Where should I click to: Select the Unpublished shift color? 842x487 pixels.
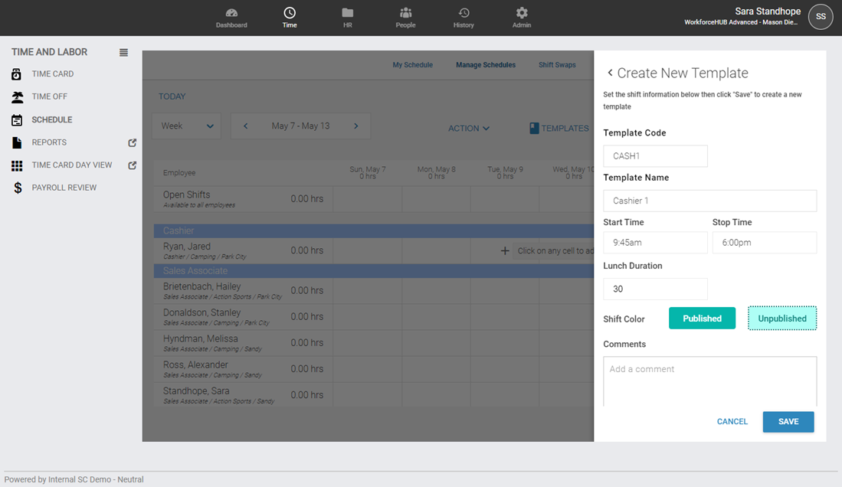click(781, 319)
